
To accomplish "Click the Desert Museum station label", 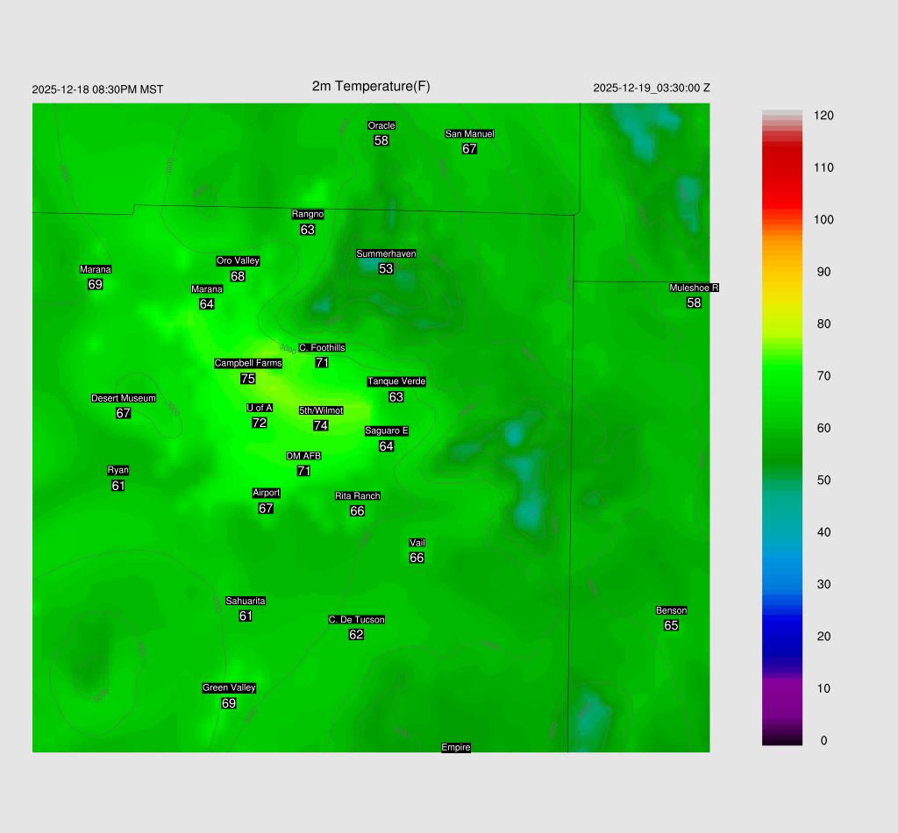I will [124, 398].
